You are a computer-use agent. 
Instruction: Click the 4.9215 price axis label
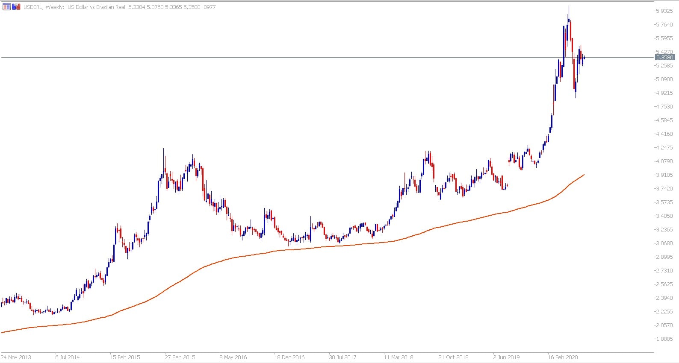coord(664,93)
